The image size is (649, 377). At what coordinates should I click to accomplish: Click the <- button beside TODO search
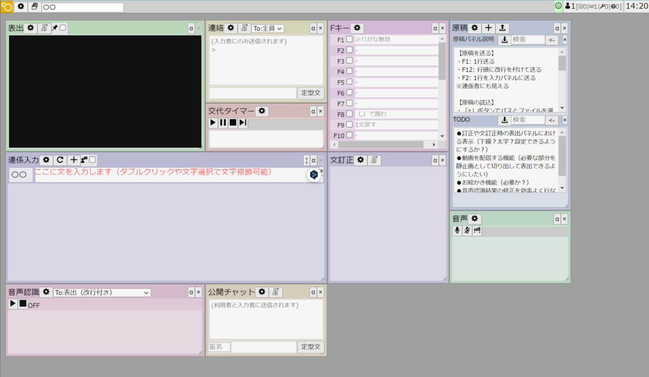(552, 120)
